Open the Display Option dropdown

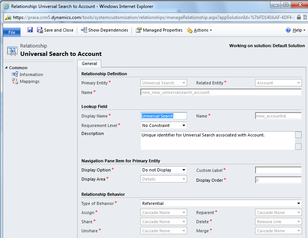164,170
